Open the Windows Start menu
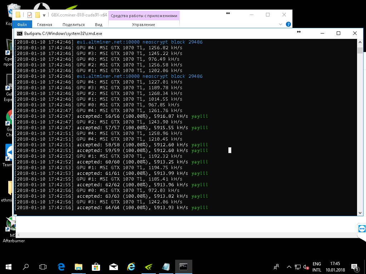The width and height of the screenshot is (366, 274). click(x=9, y=267)
